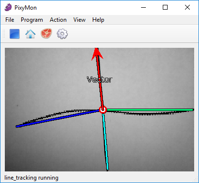Select the cyan branch line

105,141
